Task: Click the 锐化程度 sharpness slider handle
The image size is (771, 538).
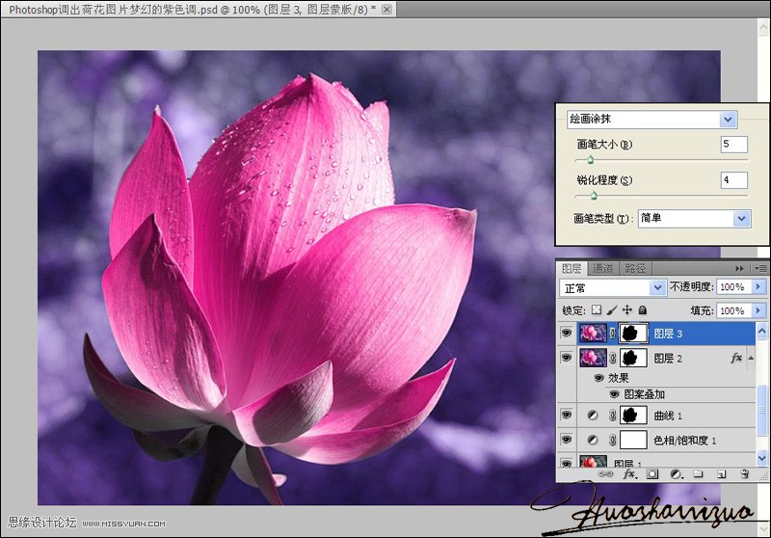Action: (x=594, y=196)
